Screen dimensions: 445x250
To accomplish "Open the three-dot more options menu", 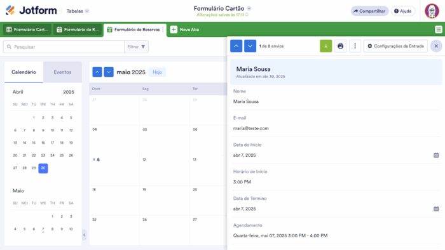I will click(x=355, y=46).
